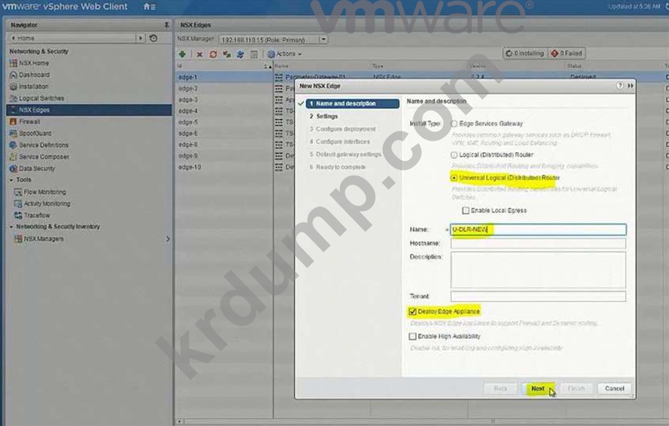This screenshot has height=426, width=669.
Task: Toggle Deploy Edge Appliance checkbox
Action: (413, 312)
